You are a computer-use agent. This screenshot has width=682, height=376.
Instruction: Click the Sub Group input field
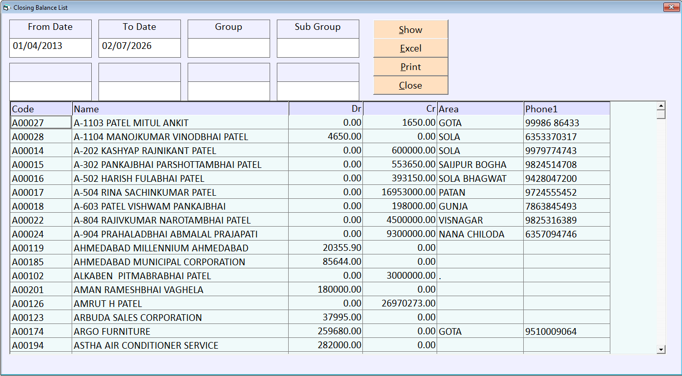click(x=318, y=47)
